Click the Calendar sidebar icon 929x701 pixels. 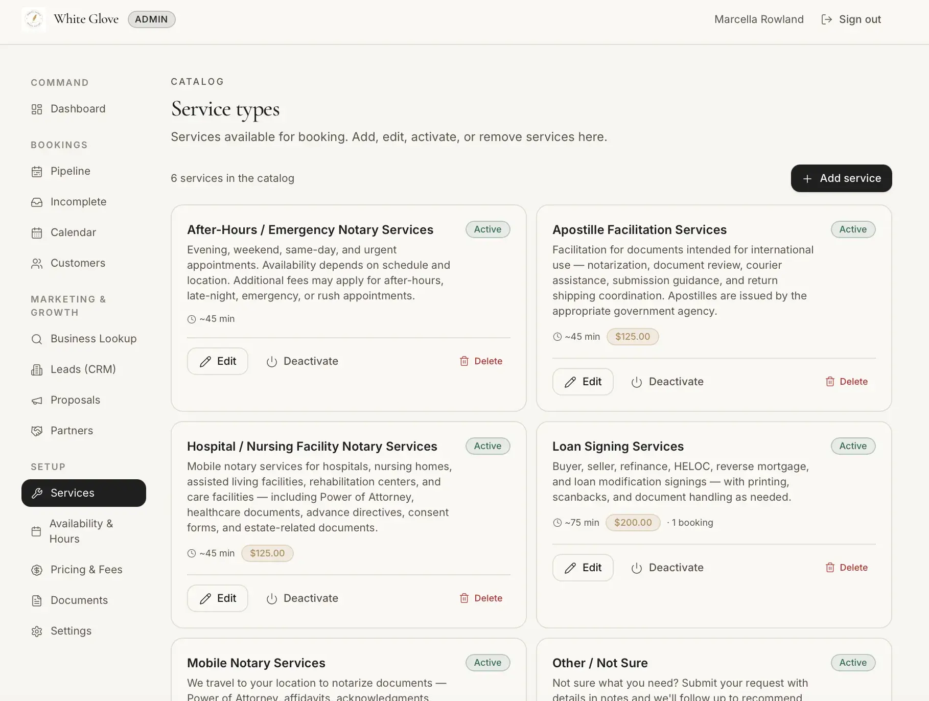click(x=37, y=233)
